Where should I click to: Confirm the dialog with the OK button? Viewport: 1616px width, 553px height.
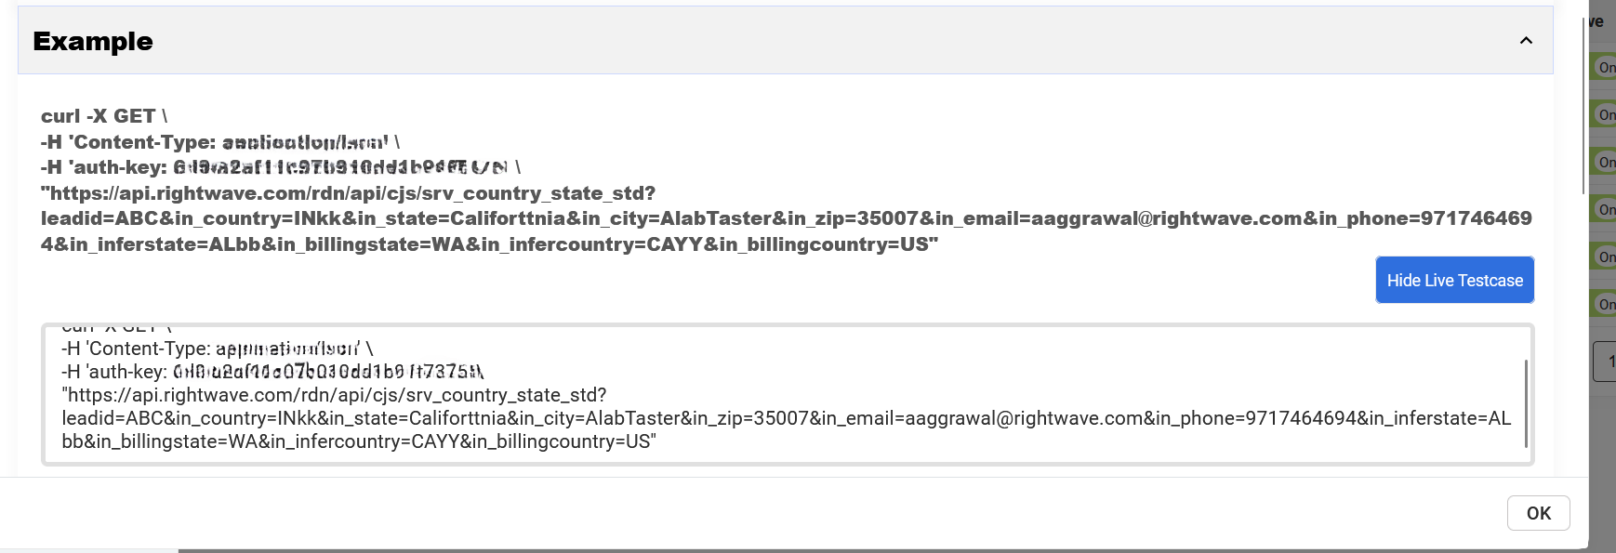1538,513
